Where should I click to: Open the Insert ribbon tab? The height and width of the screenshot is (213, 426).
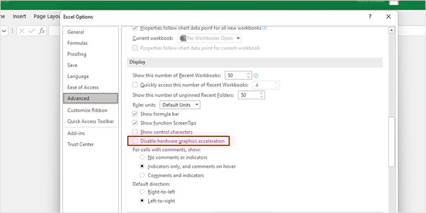pyautogui.click(x=19, y=16)
